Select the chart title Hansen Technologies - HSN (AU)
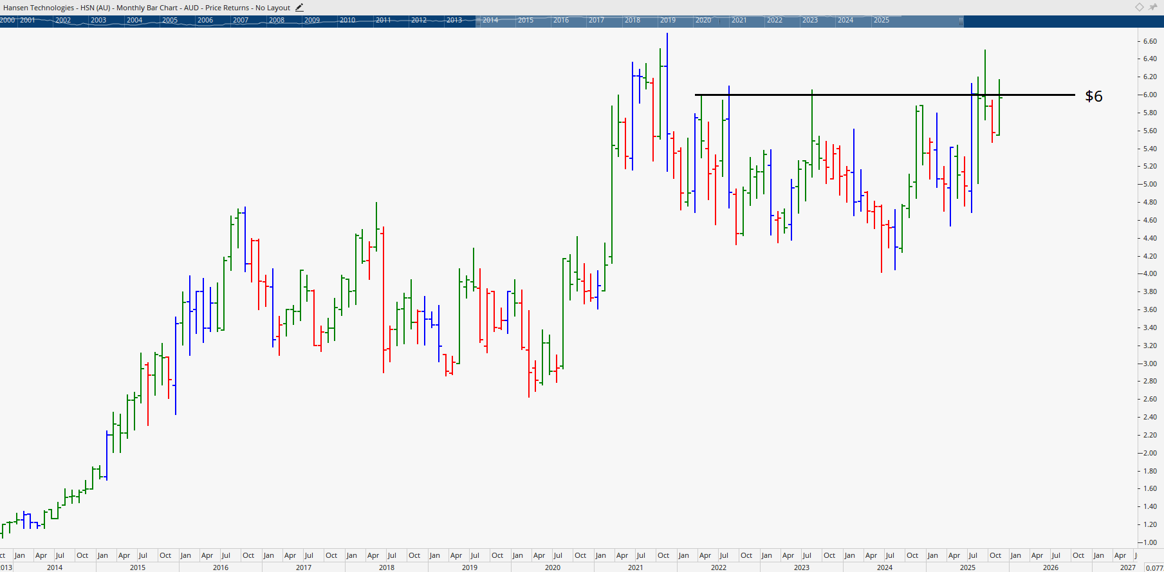This screenshot has height=572, width=1164. (x=57, y=8)
